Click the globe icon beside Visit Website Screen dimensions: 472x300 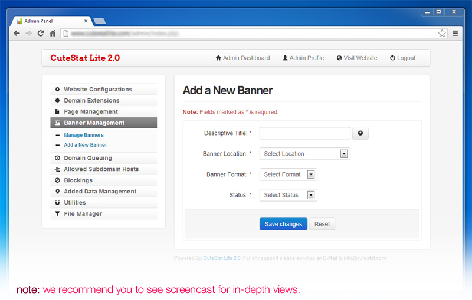coord(339,58)
